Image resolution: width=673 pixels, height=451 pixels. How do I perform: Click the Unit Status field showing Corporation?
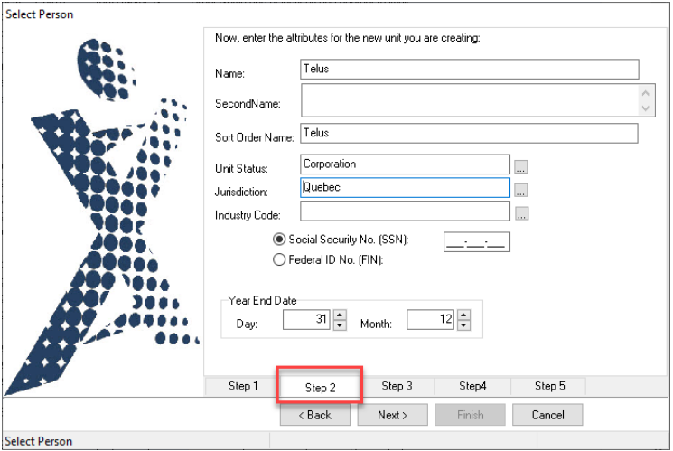click(x=406, y=164)
